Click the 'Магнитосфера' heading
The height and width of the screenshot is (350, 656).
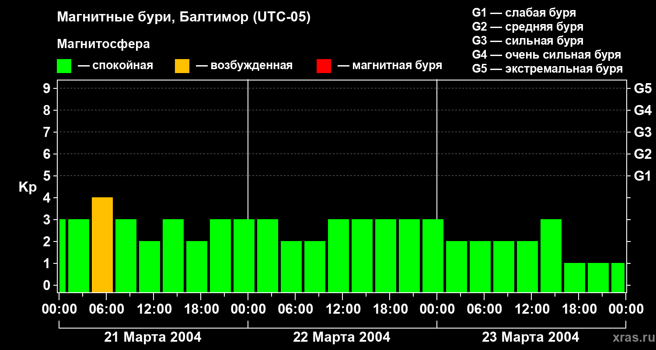(x=103, y=44)
